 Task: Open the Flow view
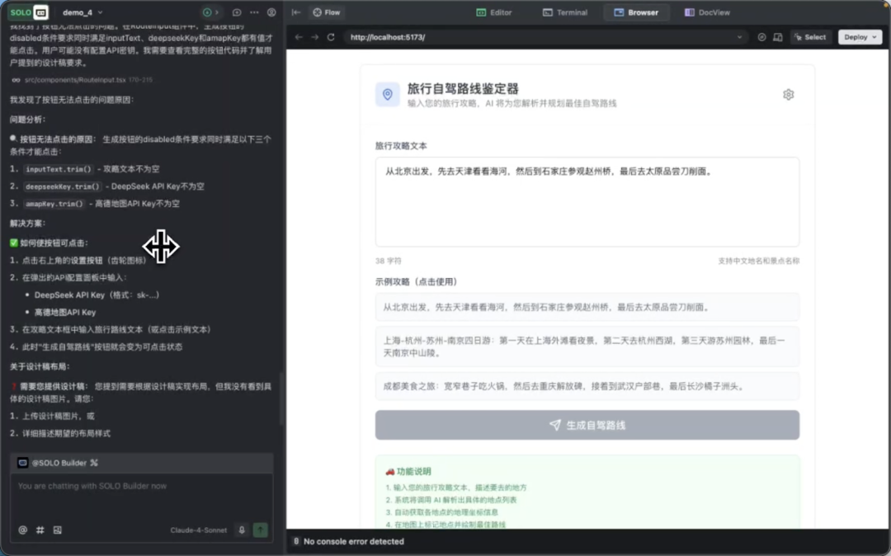click(327, 12)
